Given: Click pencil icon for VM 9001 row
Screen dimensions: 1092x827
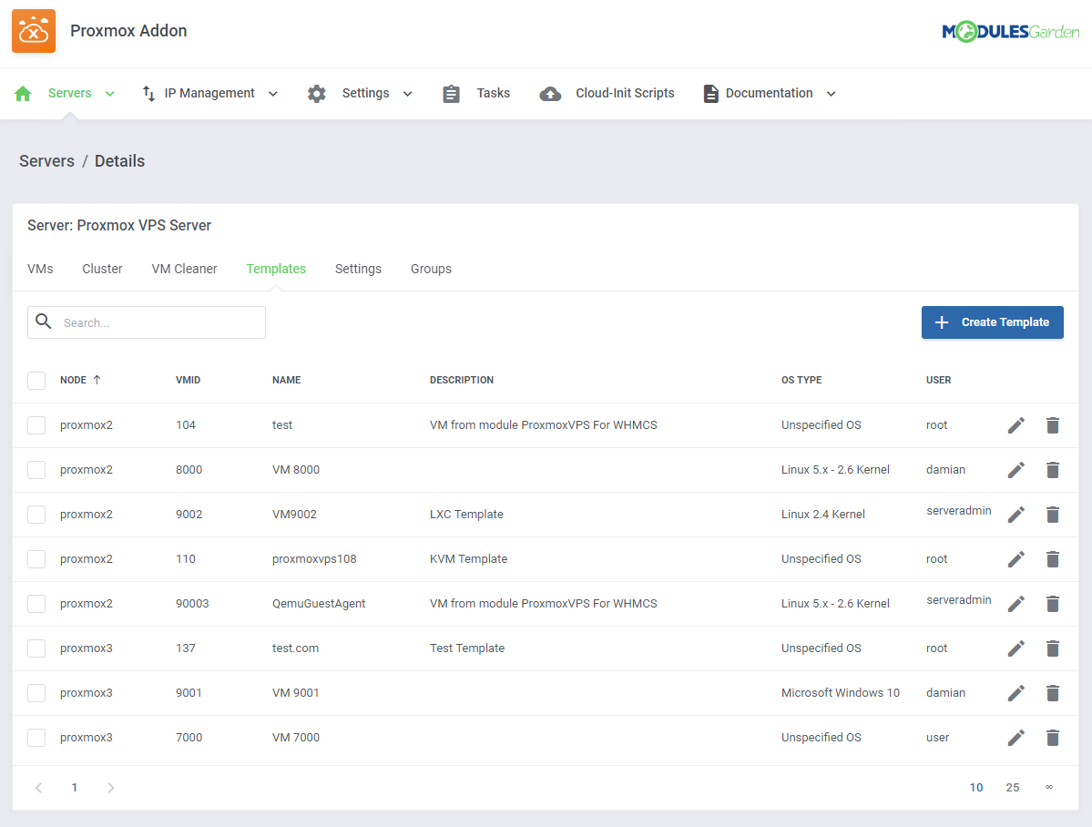Looking at the screenshot, I should (1016, 693).
